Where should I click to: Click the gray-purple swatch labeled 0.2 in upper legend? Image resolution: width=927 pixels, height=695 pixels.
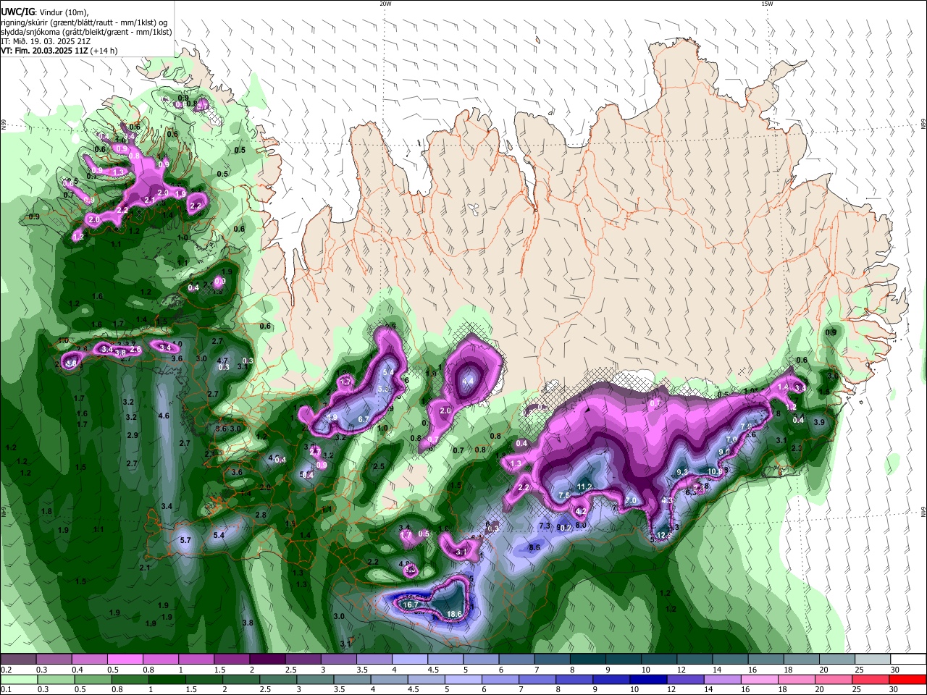18,659
